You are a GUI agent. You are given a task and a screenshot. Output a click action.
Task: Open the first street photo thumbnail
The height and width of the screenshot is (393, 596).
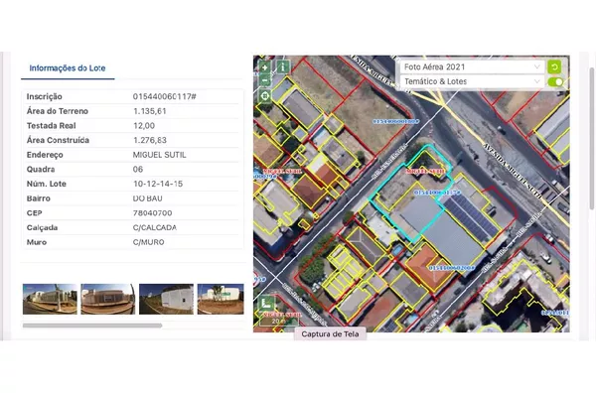[x=50, y=299]
